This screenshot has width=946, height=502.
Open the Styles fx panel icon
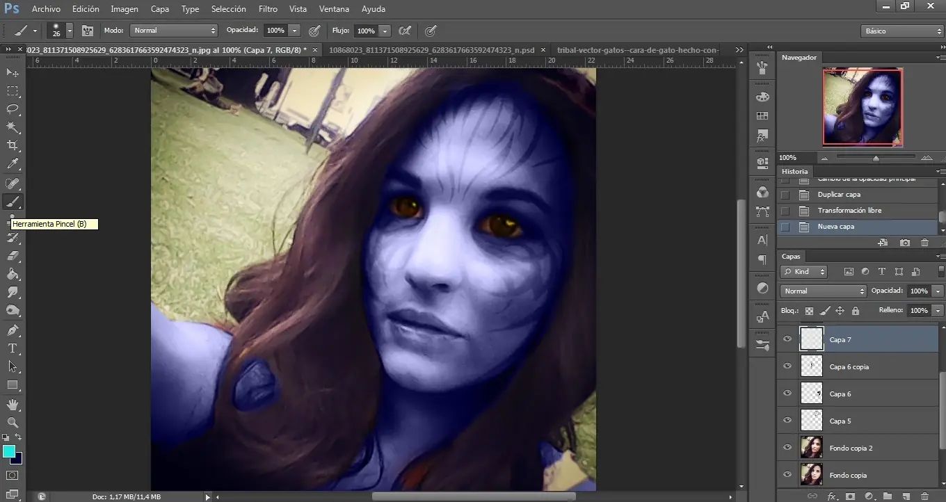tap(762, 135)
